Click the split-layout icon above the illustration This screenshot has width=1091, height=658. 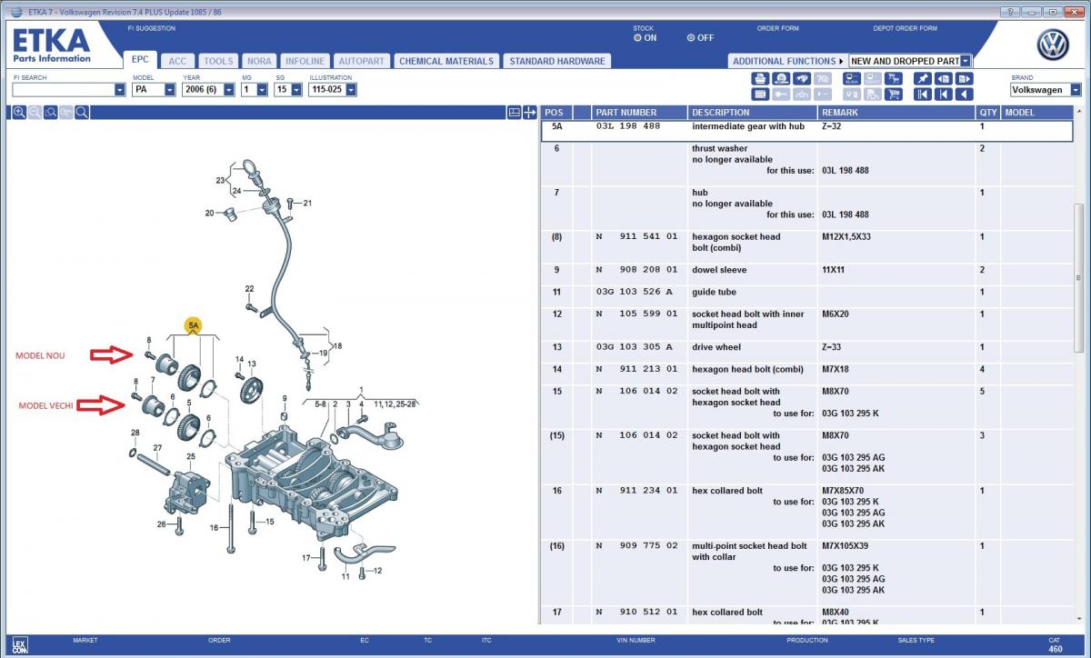click(x=515, y=113)
